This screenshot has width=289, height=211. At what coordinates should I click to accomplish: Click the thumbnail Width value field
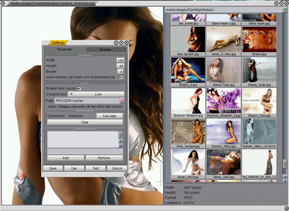click(121, 60)
